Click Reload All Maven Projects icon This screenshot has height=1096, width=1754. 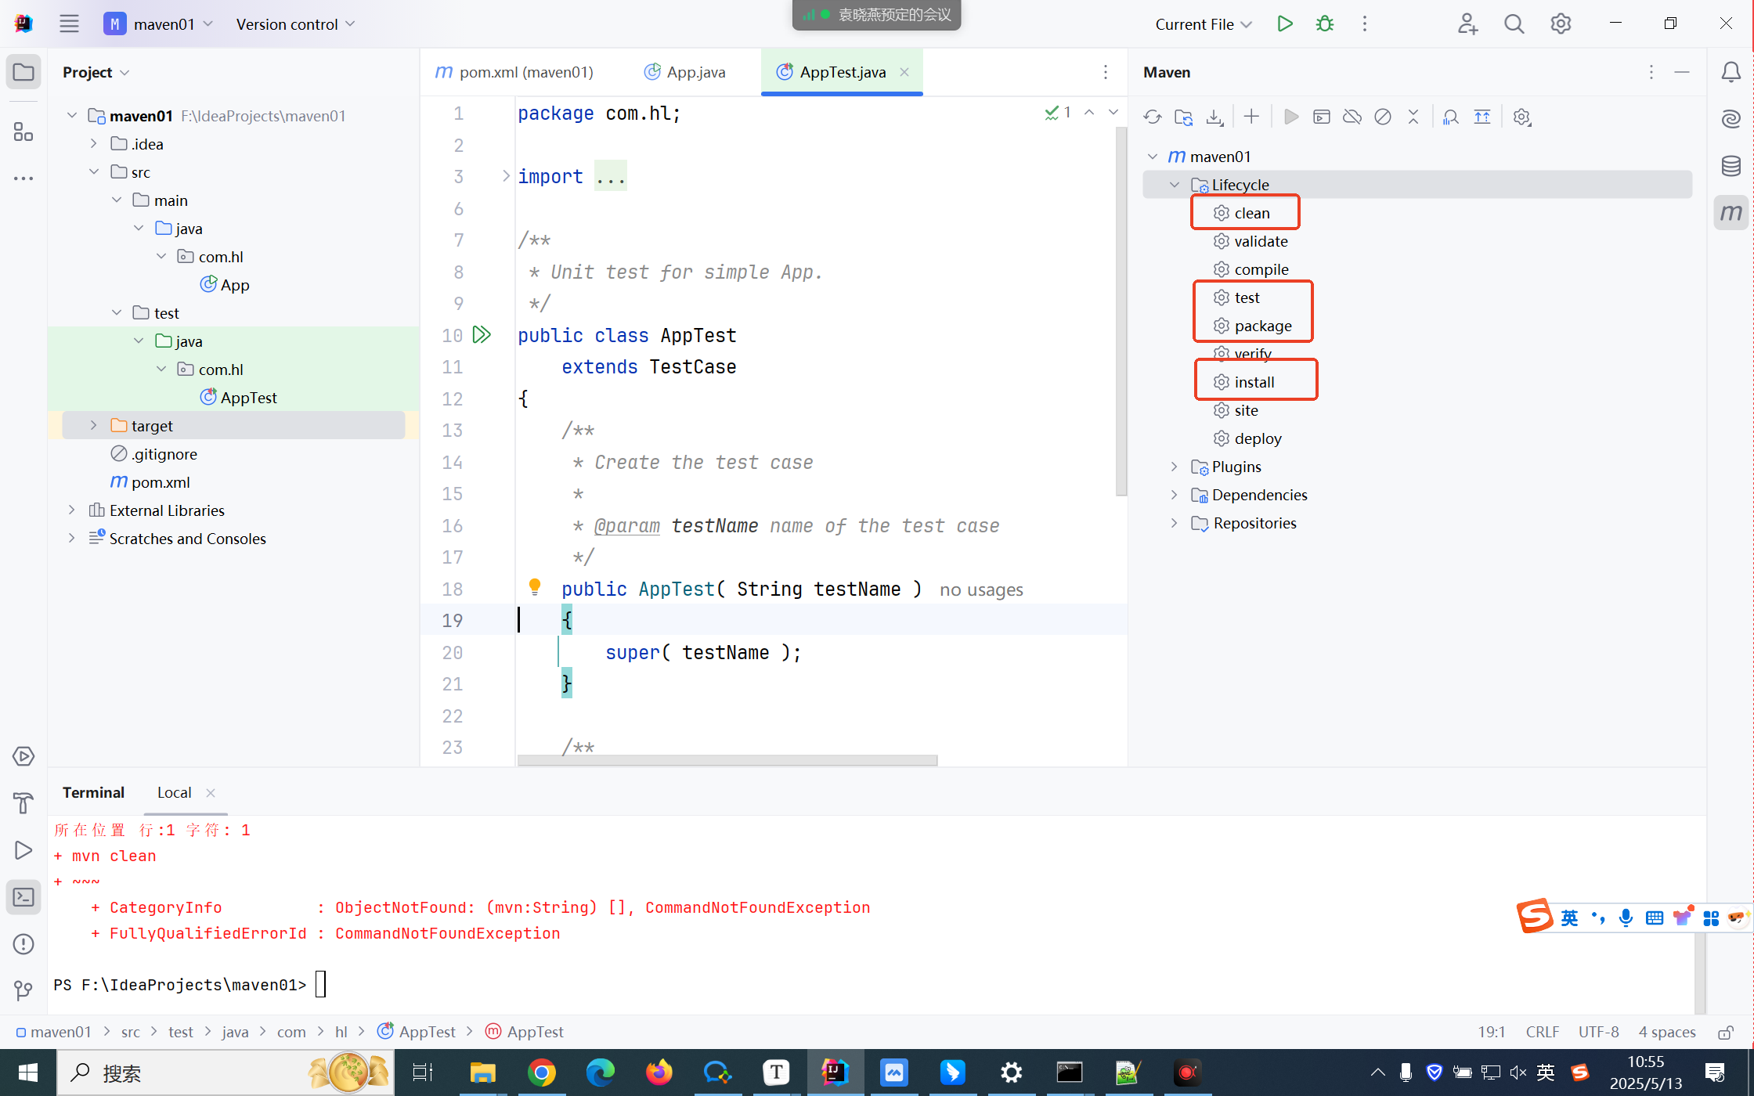(x=1152, y=117)
